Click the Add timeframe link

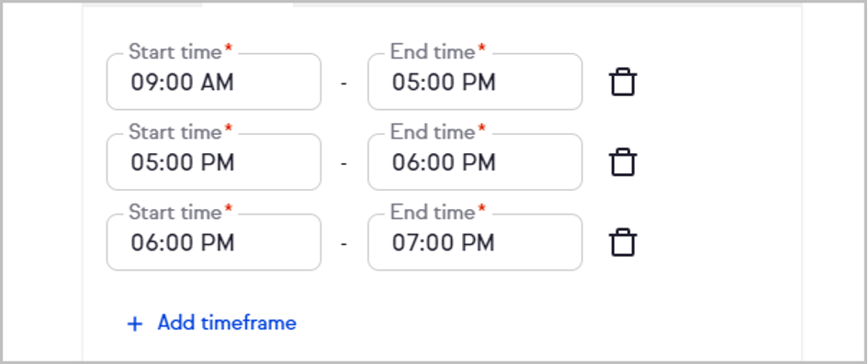pyautogui.click(x=227, y=323)
